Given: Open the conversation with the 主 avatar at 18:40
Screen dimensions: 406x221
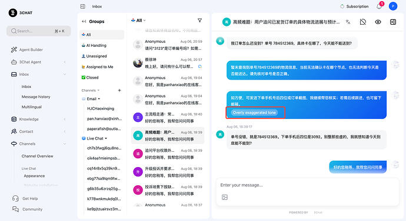Looking at the screenshot, I should (x=168, y=118).
